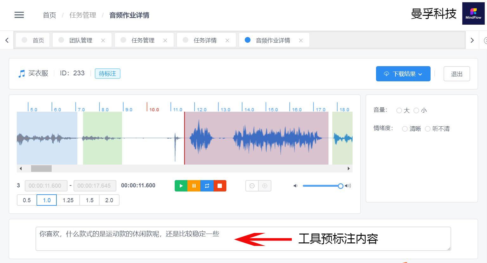Click the segment start time field 00:00:11.600

click(46, 186)
